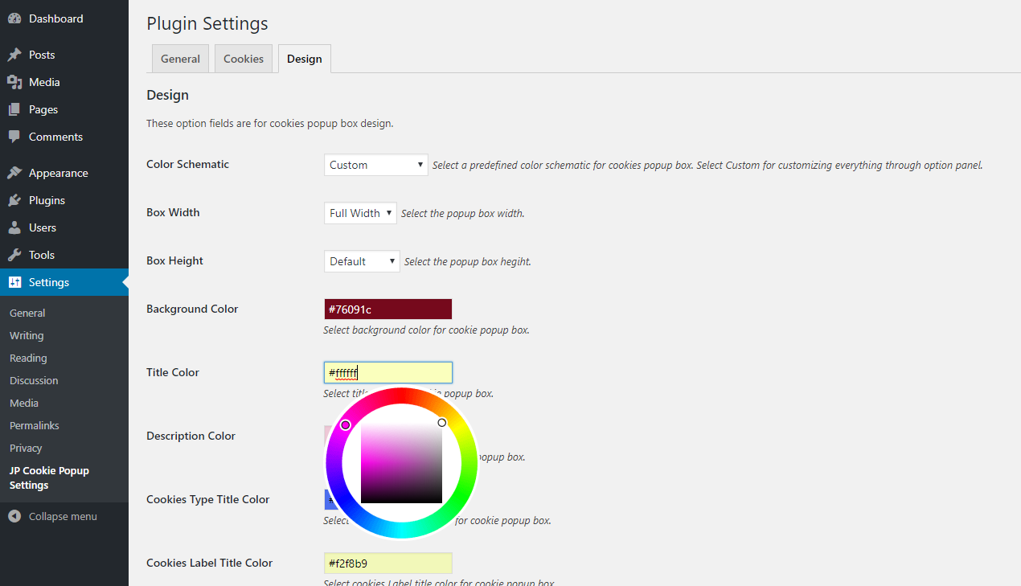Viewport: 1021px width, 586px height.
Task: Switch to the Cookies tab
Action: (244, 59)
